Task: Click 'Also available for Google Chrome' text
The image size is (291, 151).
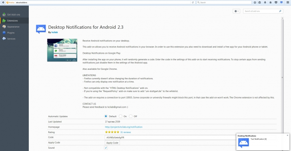Action: coord(100,69)
